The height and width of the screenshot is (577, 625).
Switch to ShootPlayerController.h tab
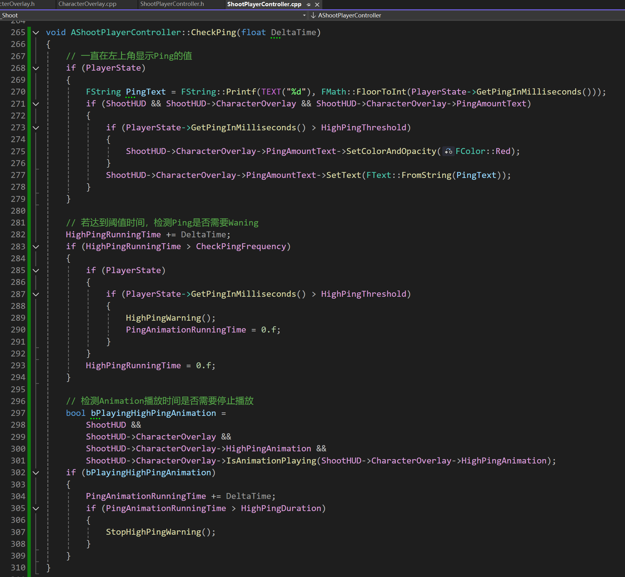click(172, 4)
